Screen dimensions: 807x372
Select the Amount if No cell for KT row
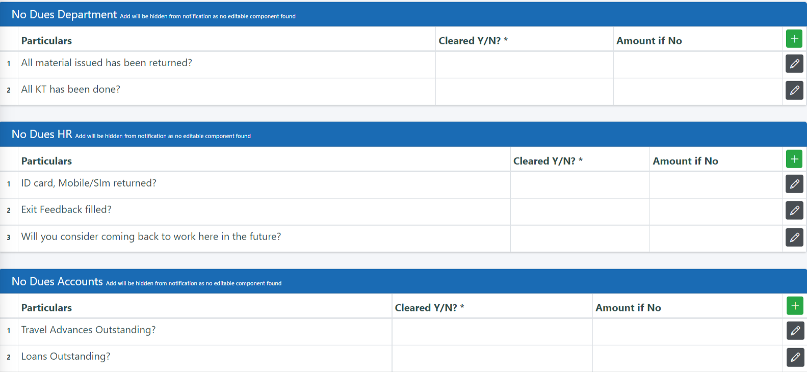[698, 92]
